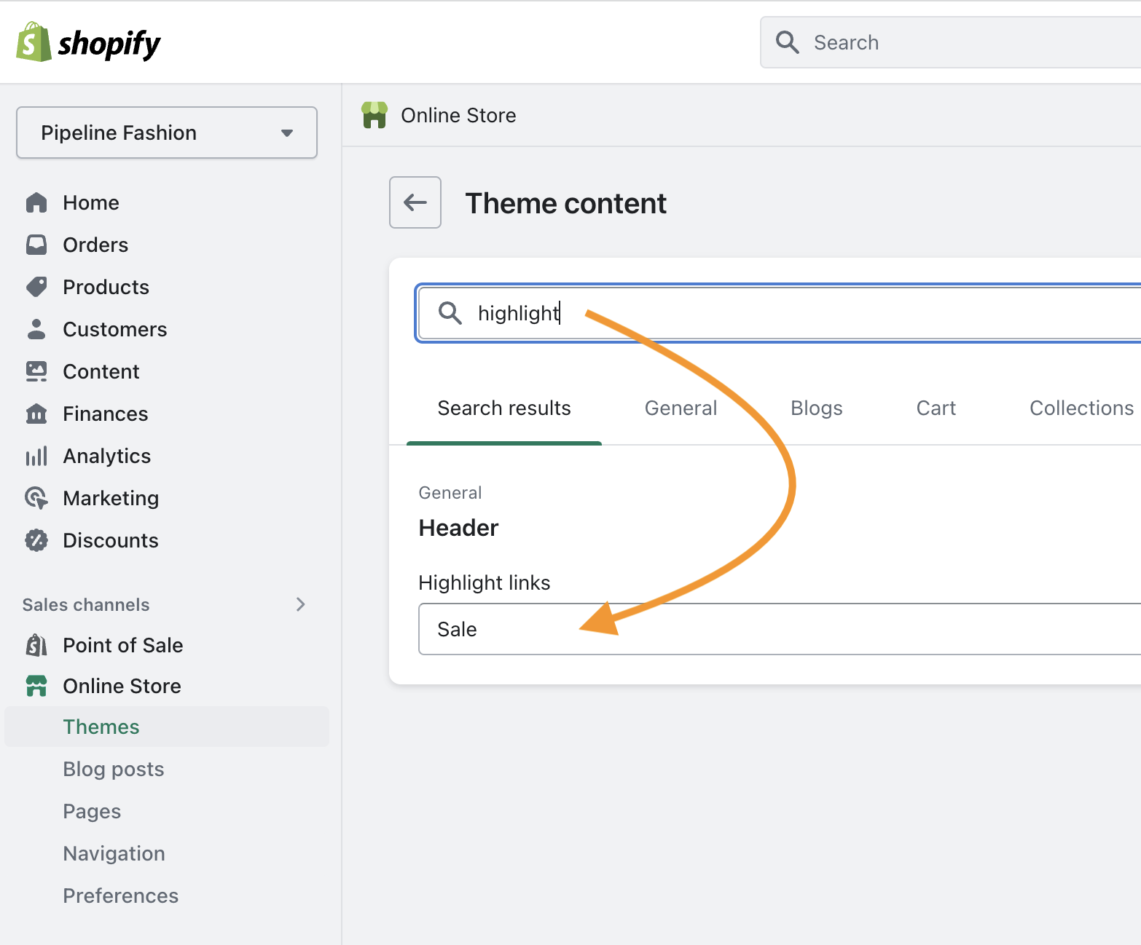Image resolution: width=1141 pixels, height=945 pixels.
Task: Open Preferences in the sidebar
Action: coord(120,895)
